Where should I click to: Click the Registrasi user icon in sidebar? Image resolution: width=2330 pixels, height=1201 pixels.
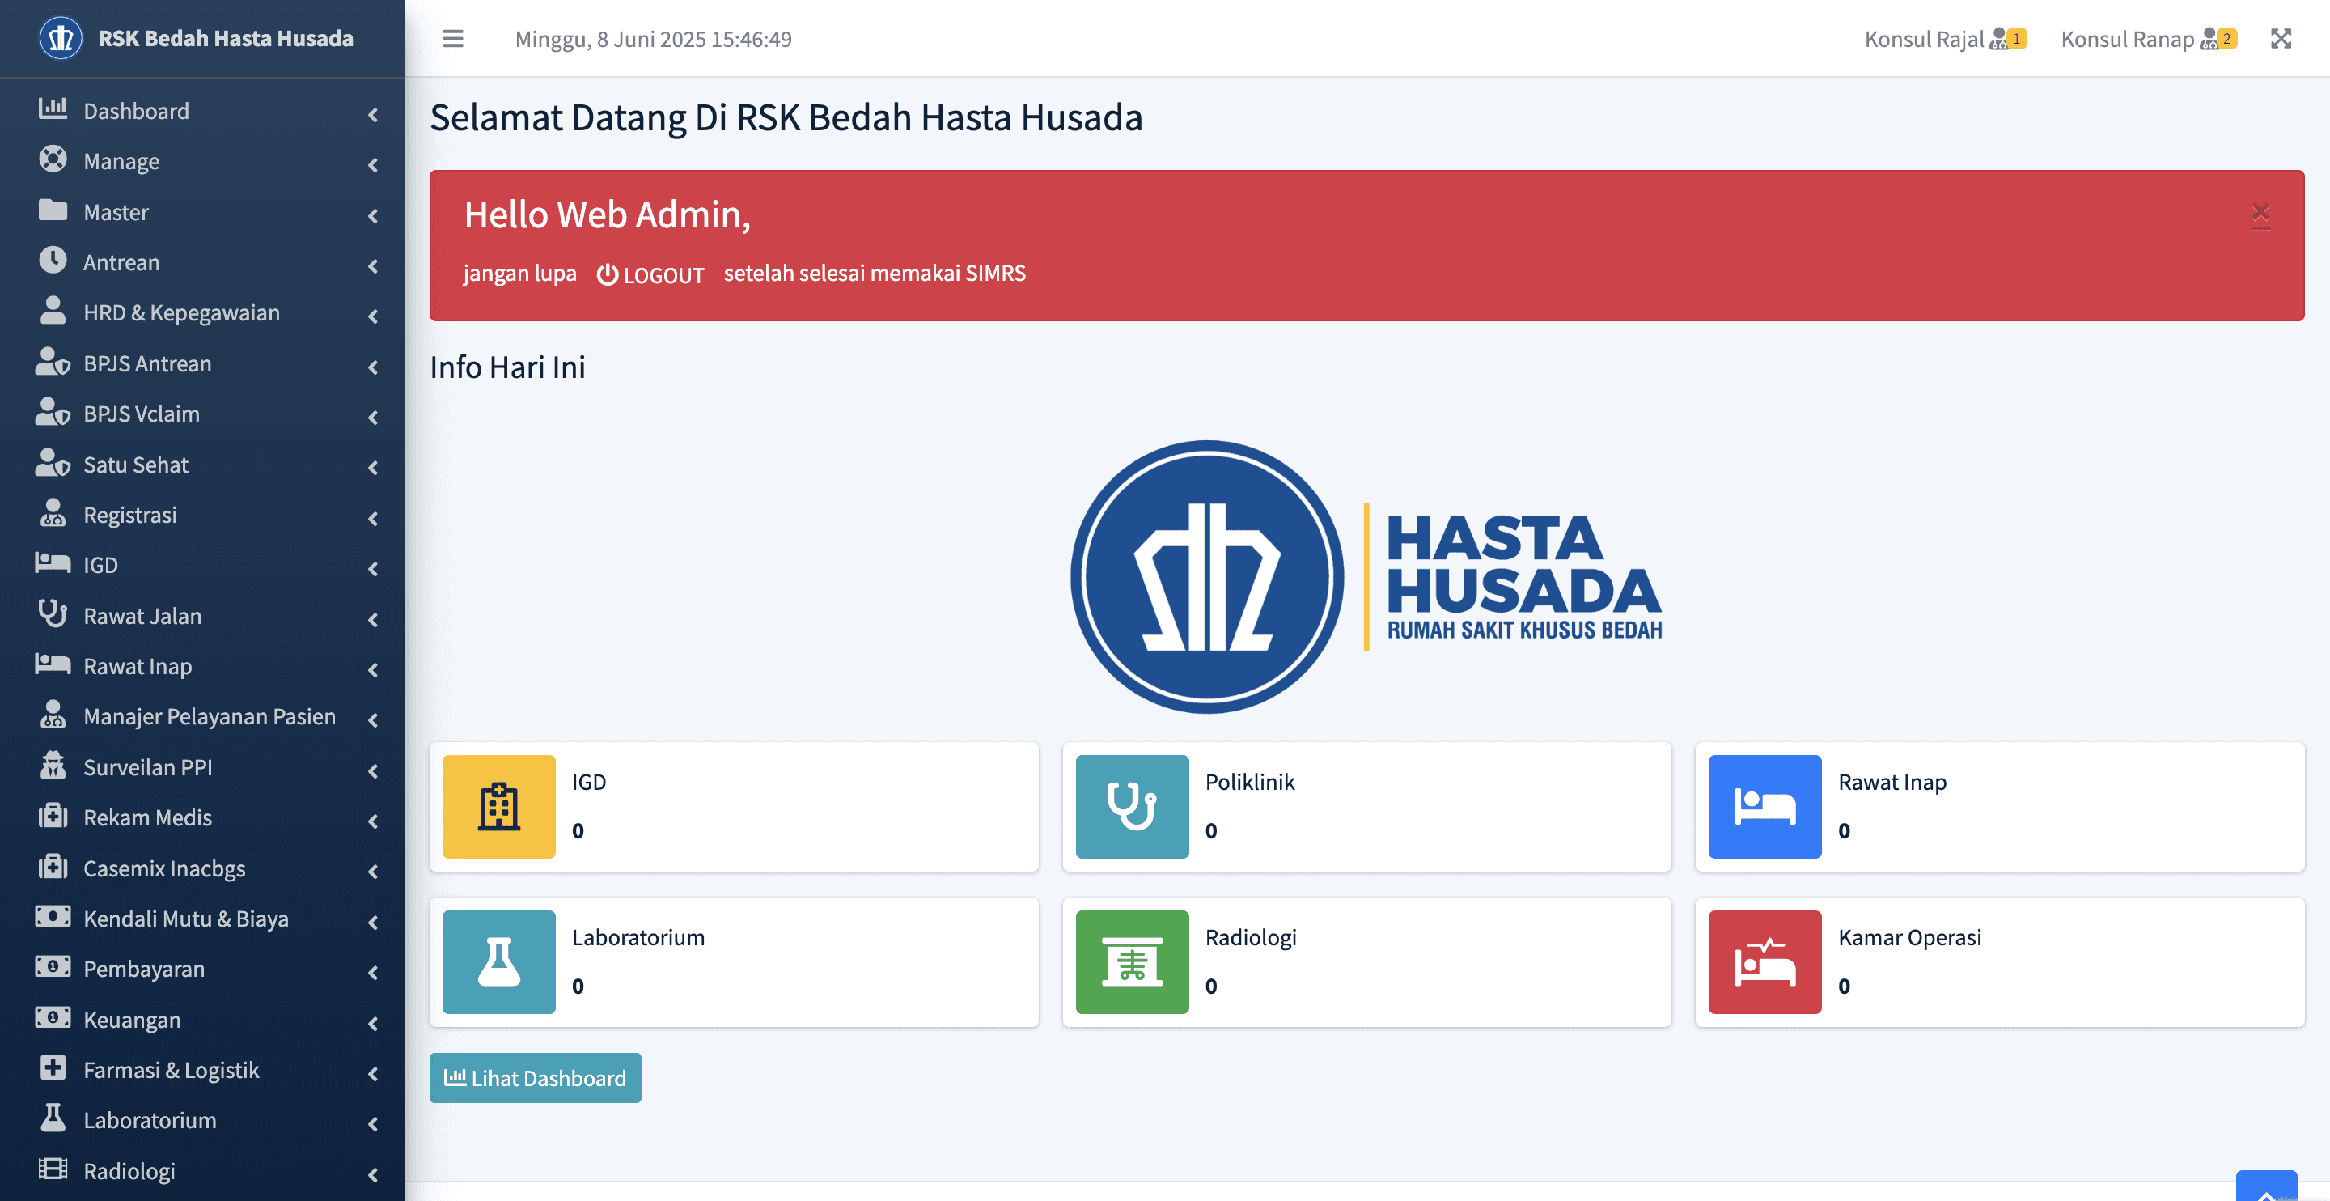click(53, 513)
